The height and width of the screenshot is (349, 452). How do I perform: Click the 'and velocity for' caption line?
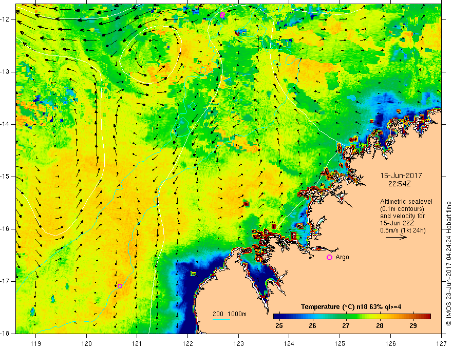[x=402, y=216]
